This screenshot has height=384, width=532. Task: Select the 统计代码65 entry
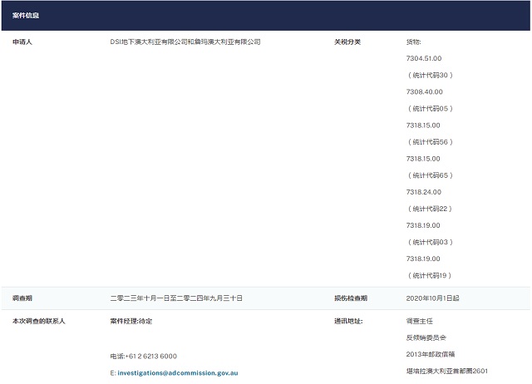[x=431, y=175]
